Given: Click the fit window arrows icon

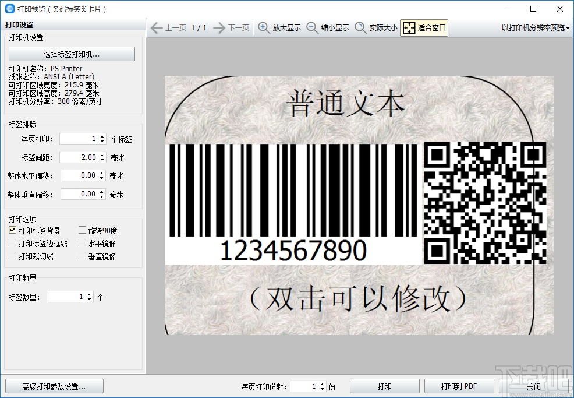Looking at the screenshot, I should point(409,28).
